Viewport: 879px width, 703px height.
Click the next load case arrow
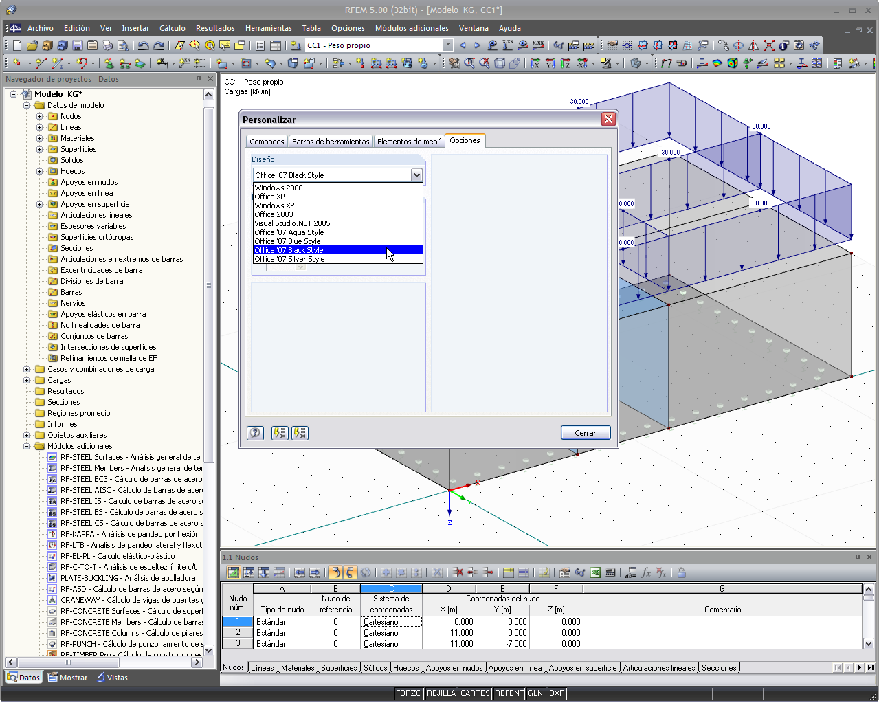tap(477, 45)
